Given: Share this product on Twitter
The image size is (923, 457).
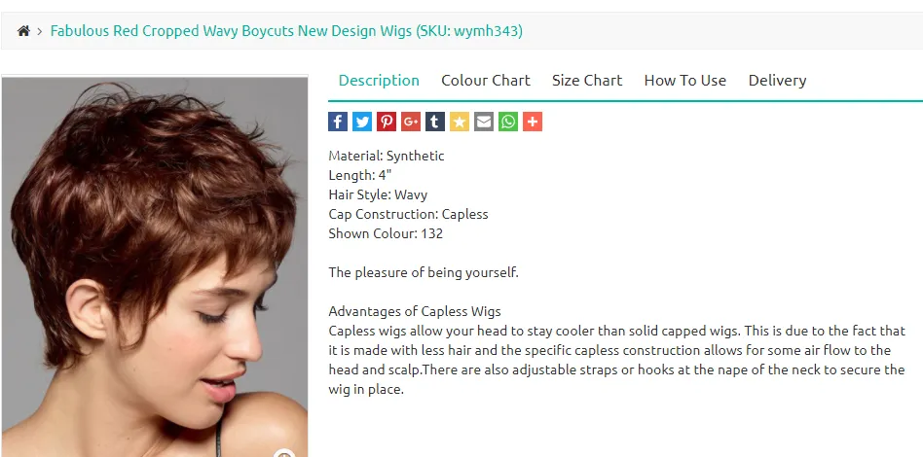Looking at the screenshot, I should pyautogui.click(x=362, y=122).
